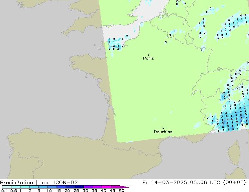This screenshot has height=192, width=249.
Task: Click the '25' legend scale label
Action: (76, 190)
